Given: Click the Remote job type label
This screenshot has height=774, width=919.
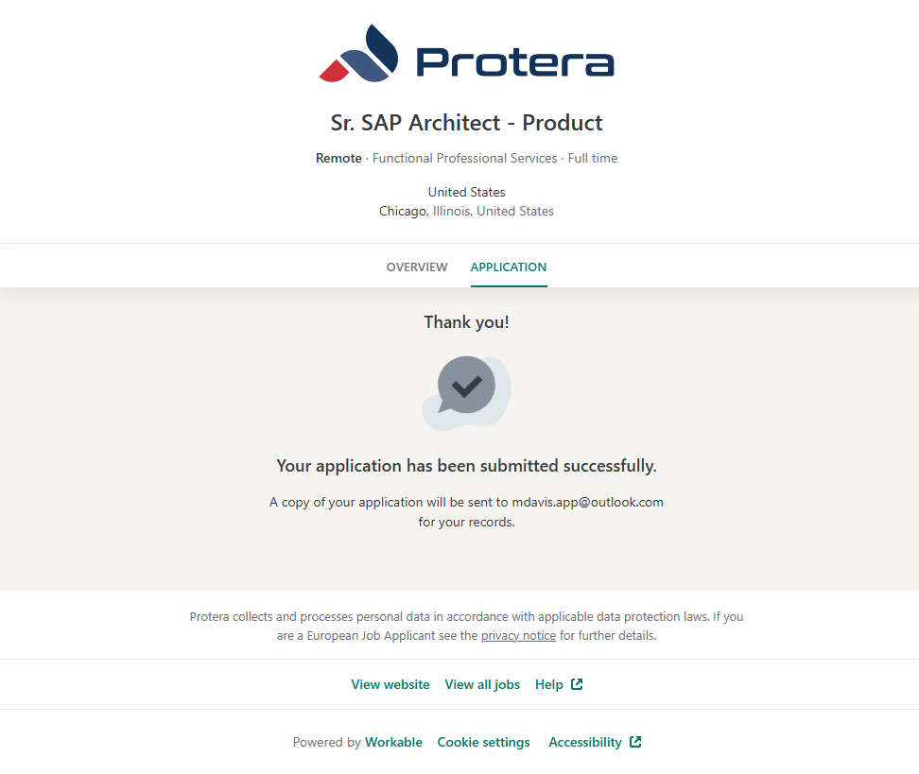Looking at the screenshot, I should (338, 159).
